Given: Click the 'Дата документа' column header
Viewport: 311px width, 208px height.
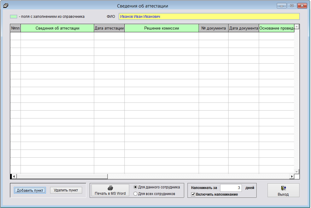Looking at the screenshot, I should click(x=243, y=28).
